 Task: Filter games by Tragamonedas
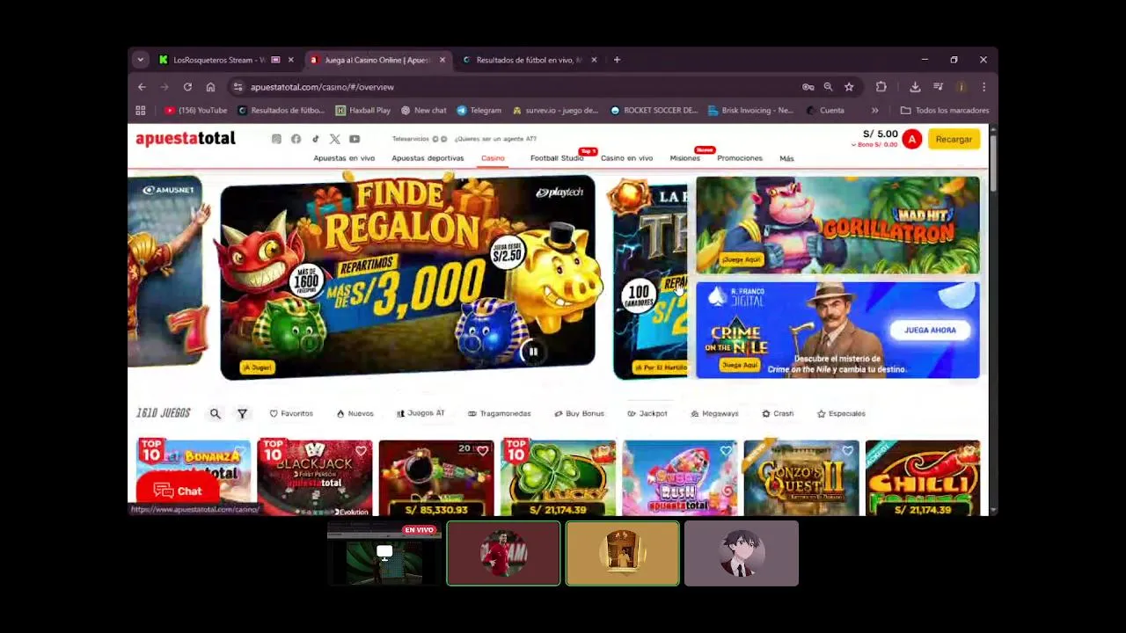click(x=500, y=413)
